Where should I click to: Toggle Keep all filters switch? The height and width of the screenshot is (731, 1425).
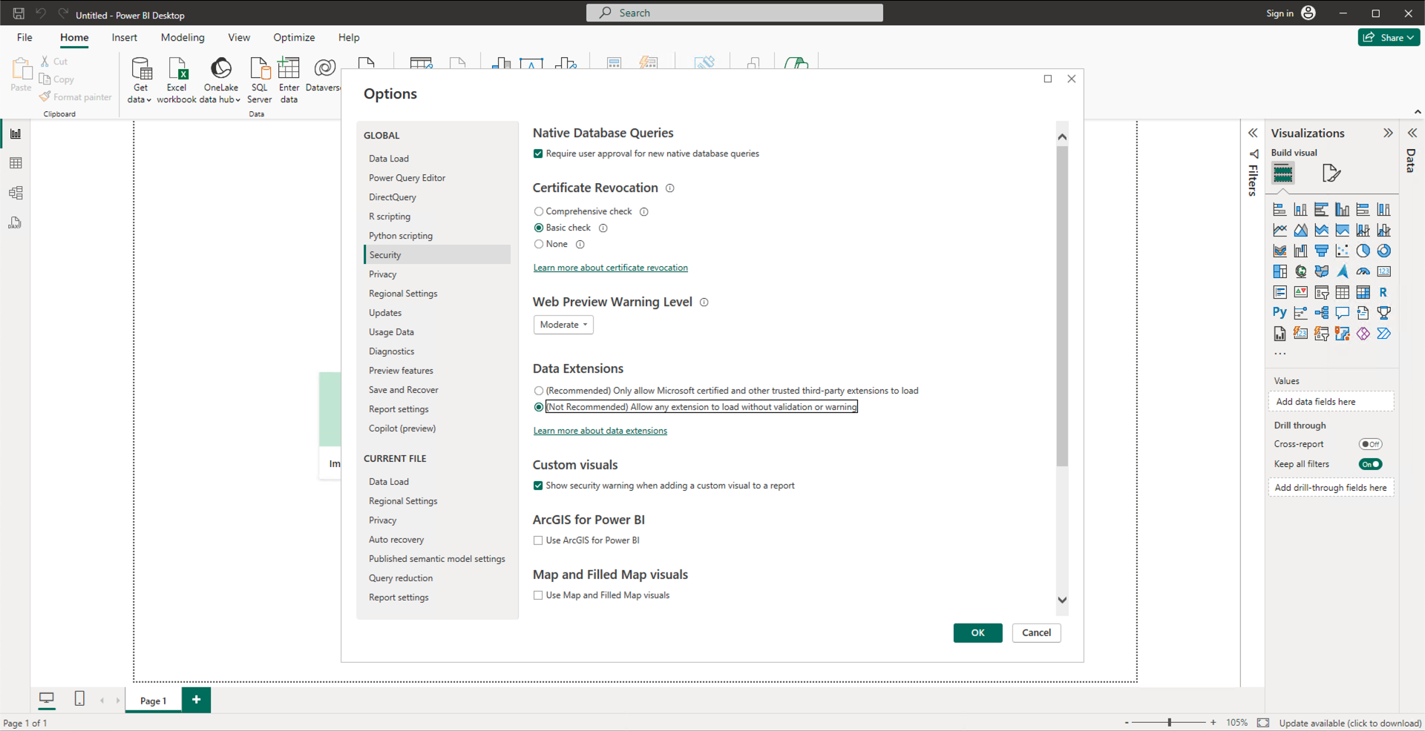[x=1370, y=465]
